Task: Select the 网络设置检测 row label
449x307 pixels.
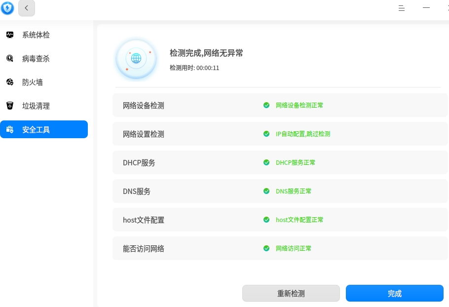Action: point(144,134)
